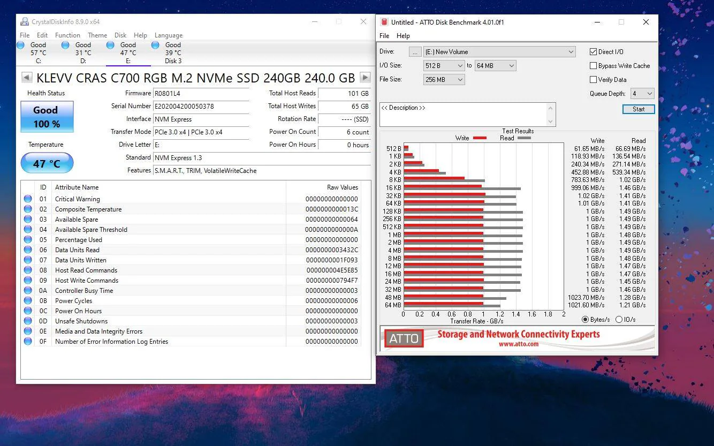Click the Total Host Writes value 65 GB
The height and width of the screenshot is (446, 714).
[x=344, y=107]
